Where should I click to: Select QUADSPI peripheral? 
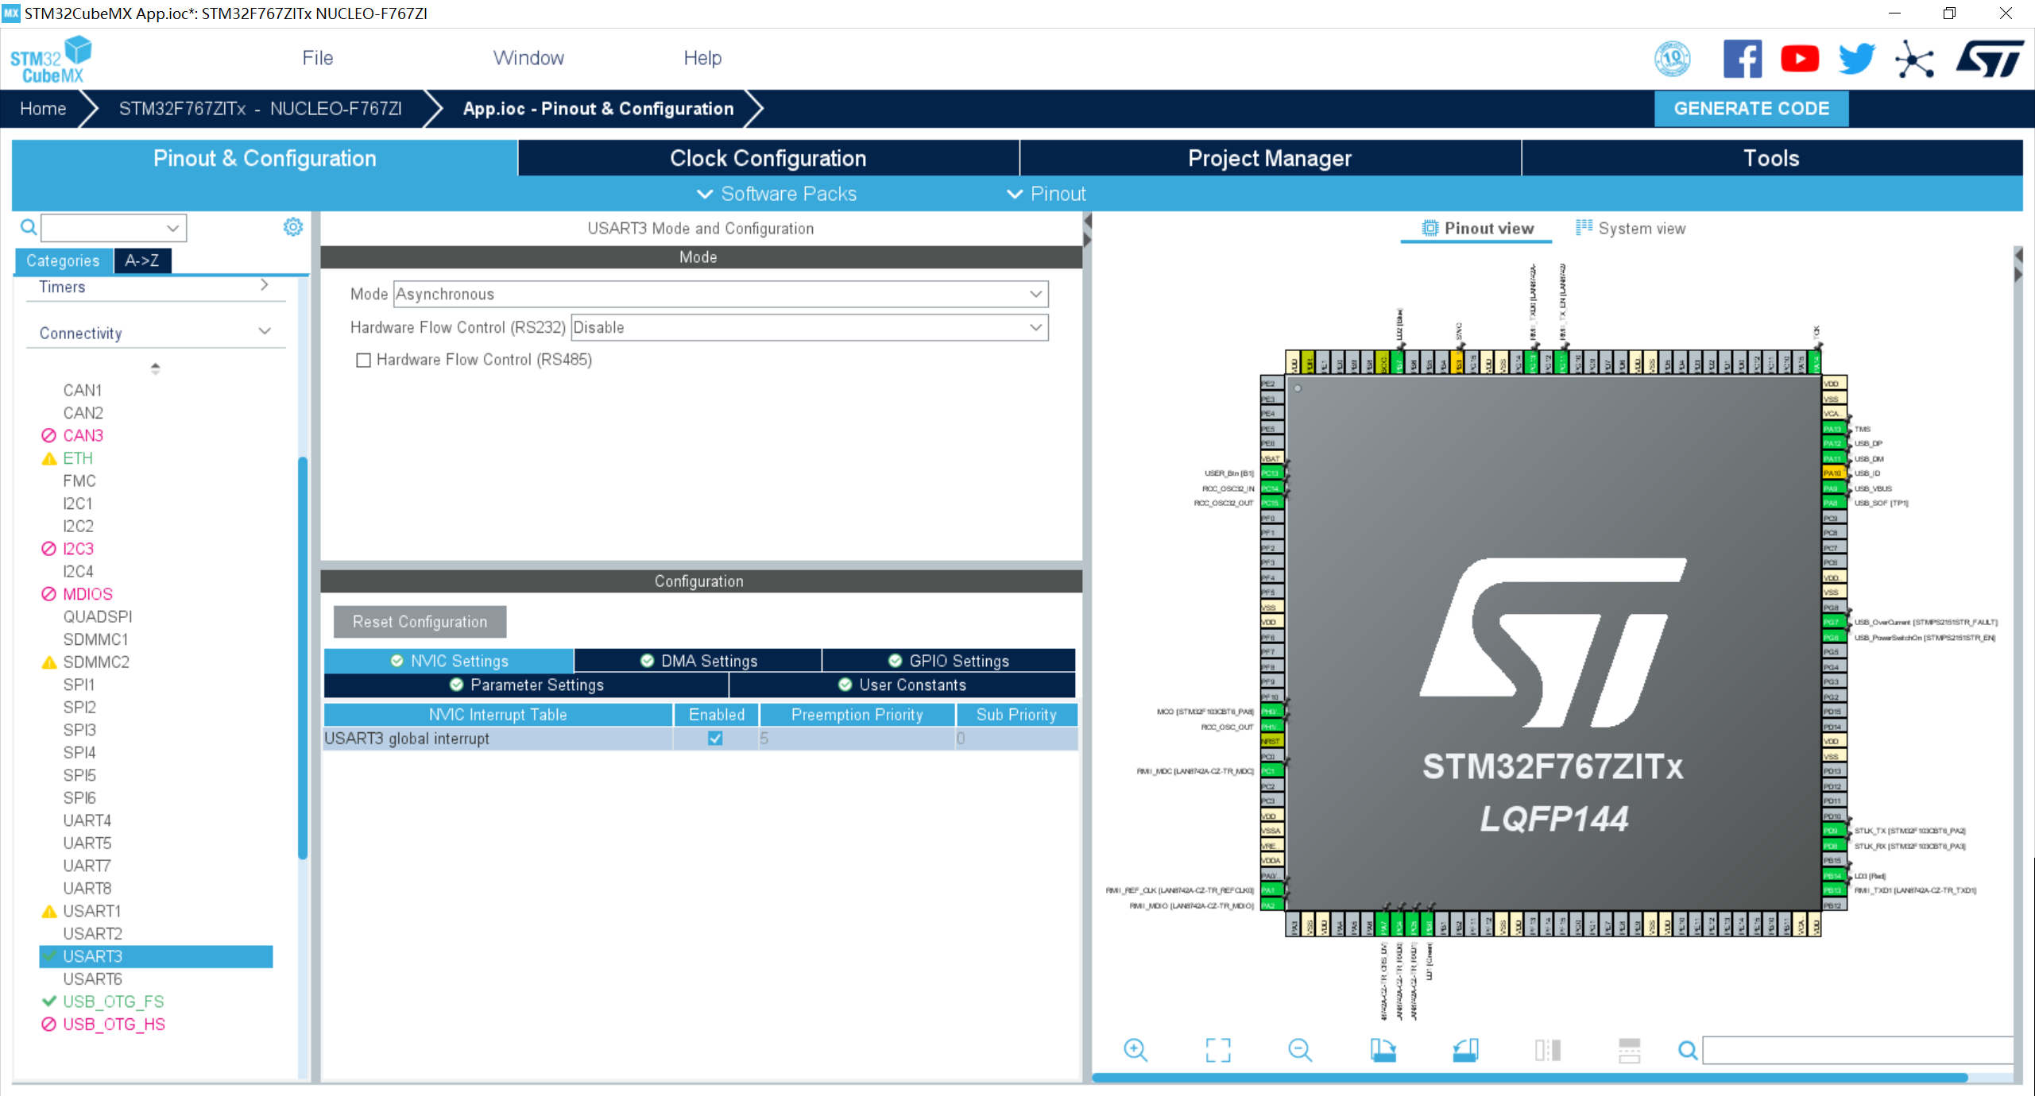click(98, 617)
